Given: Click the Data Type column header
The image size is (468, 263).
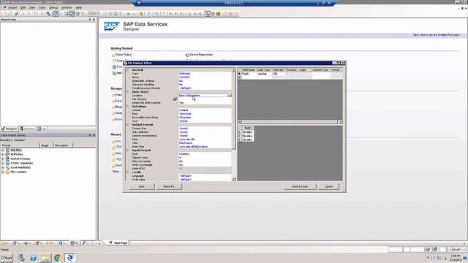Looking at the screenshot, I should (x=264, y=70).
